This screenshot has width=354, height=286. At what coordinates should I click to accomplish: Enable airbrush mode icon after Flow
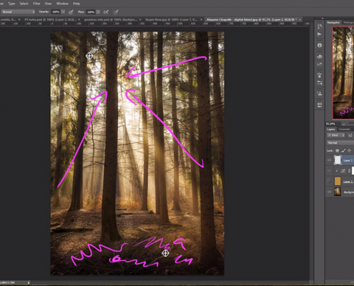click(x=106, y=12)
